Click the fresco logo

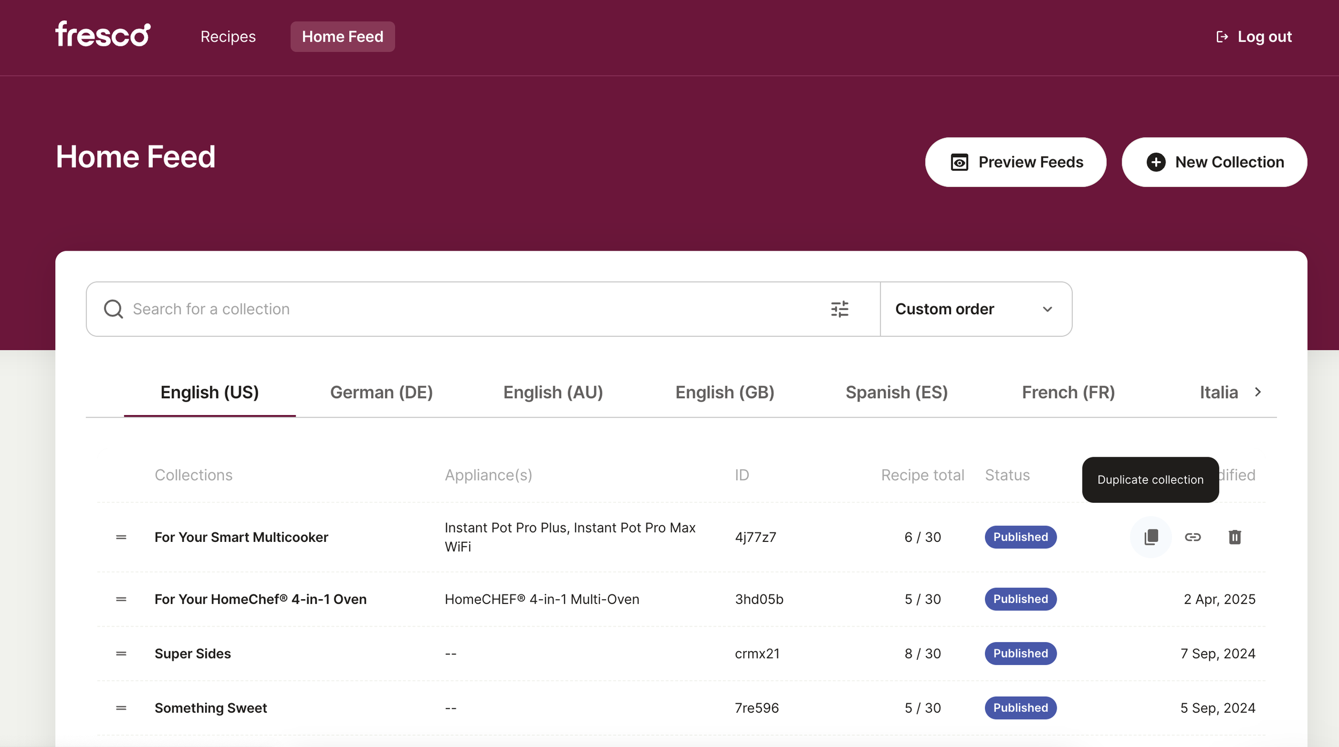click(103, 34)
